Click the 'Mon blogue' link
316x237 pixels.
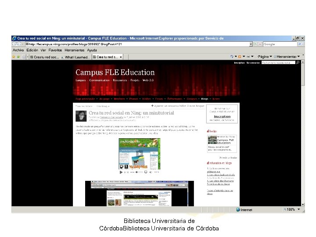(103, 106)
